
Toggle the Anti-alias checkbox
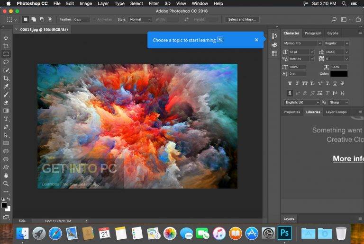point(94,20)
